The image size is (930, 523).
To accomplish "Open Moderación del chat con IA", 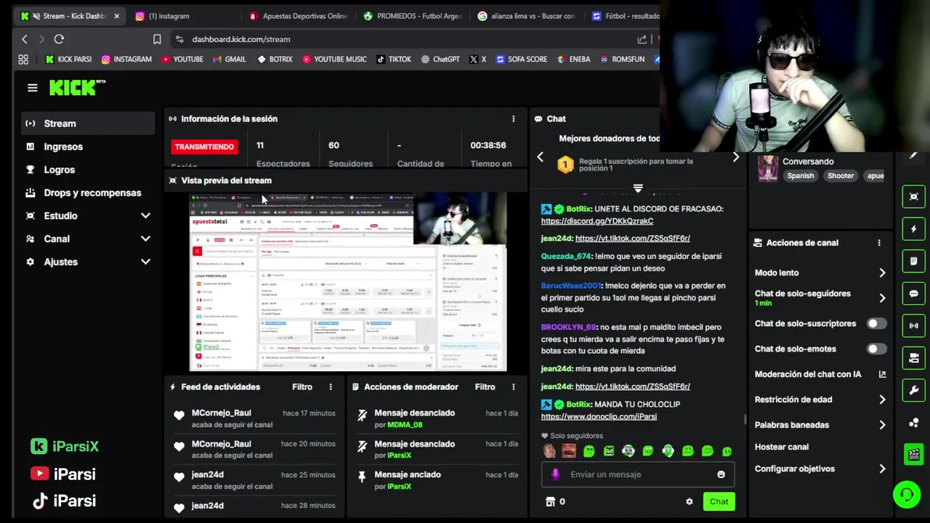I will coord(820,374).
